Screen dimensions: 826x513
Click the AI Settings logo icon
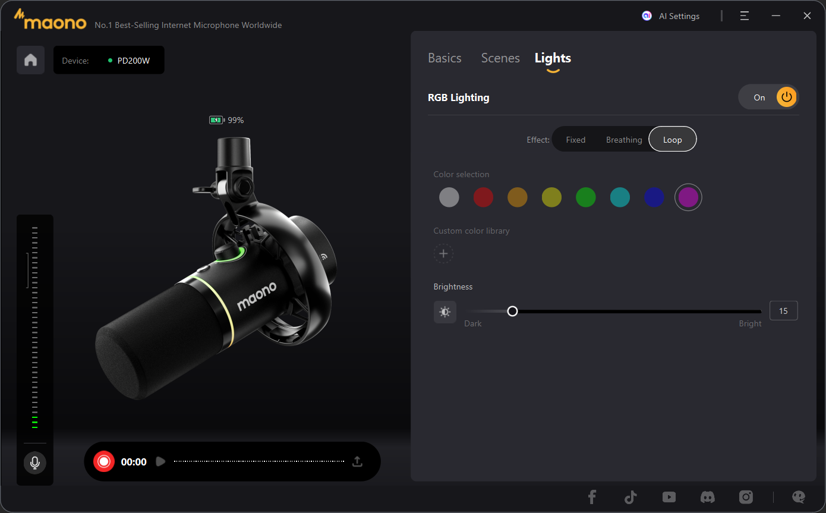(647, 16)
